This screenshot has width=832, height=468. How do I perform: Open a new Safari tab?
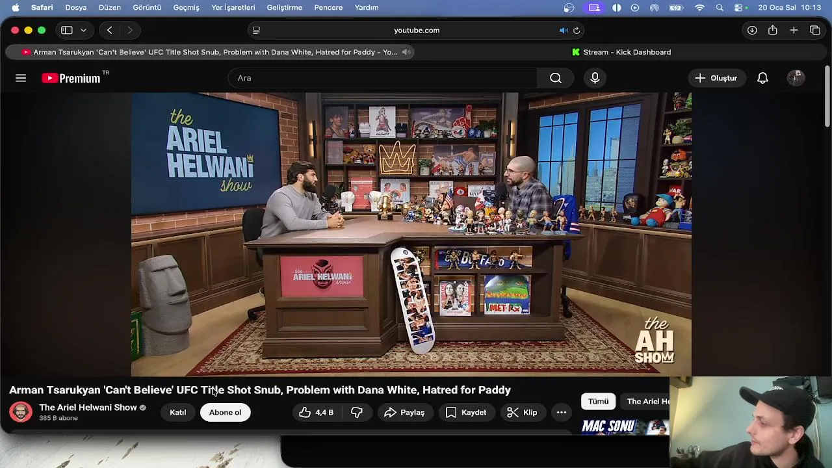(794, 30)
